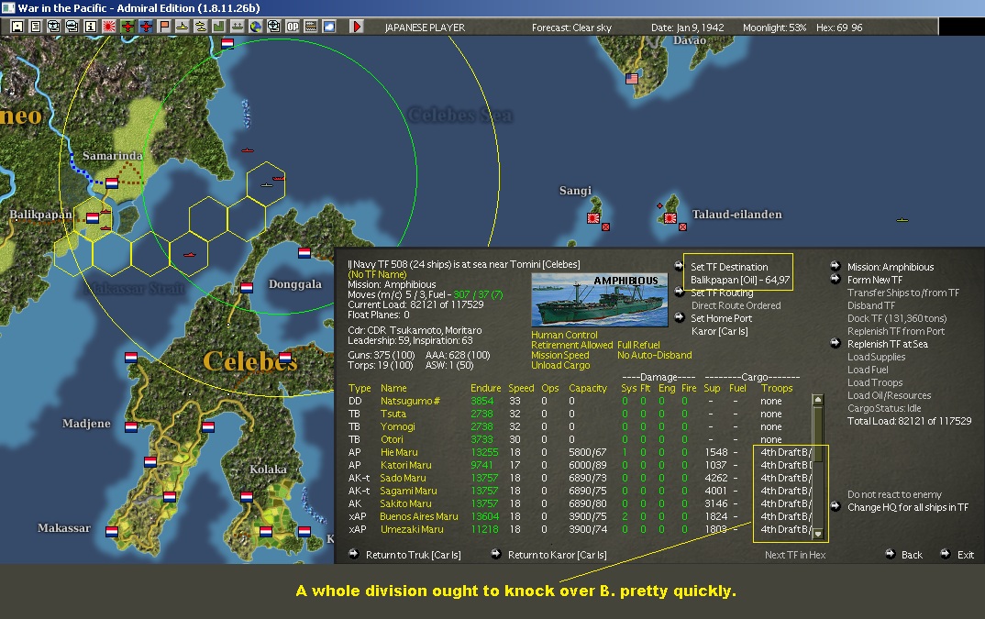This screenshot has height=619, width=985.
Task: Click the orange flag toolbar icon
Action: pos(164,27)
